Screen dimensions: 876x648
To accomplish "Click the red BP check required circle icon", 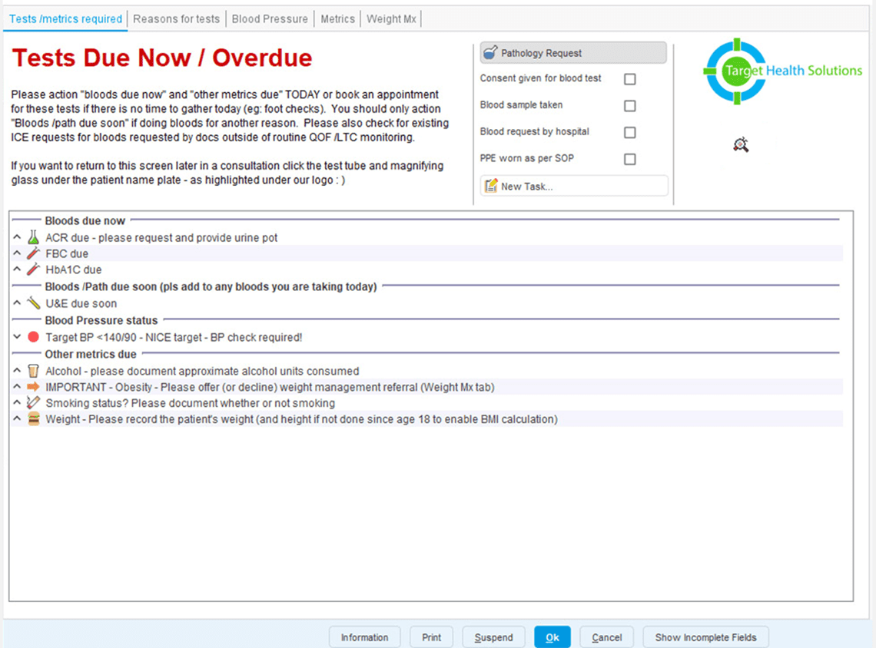I will 32,336.
